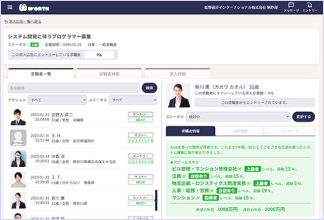Switch to the 求職者一覧 tab
This screenshot has height=220, width=324.
click(41, 74)
